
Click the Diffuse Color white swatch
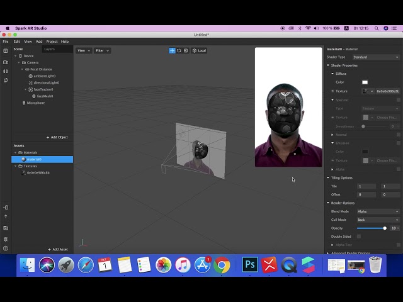[x=365, y=82]
